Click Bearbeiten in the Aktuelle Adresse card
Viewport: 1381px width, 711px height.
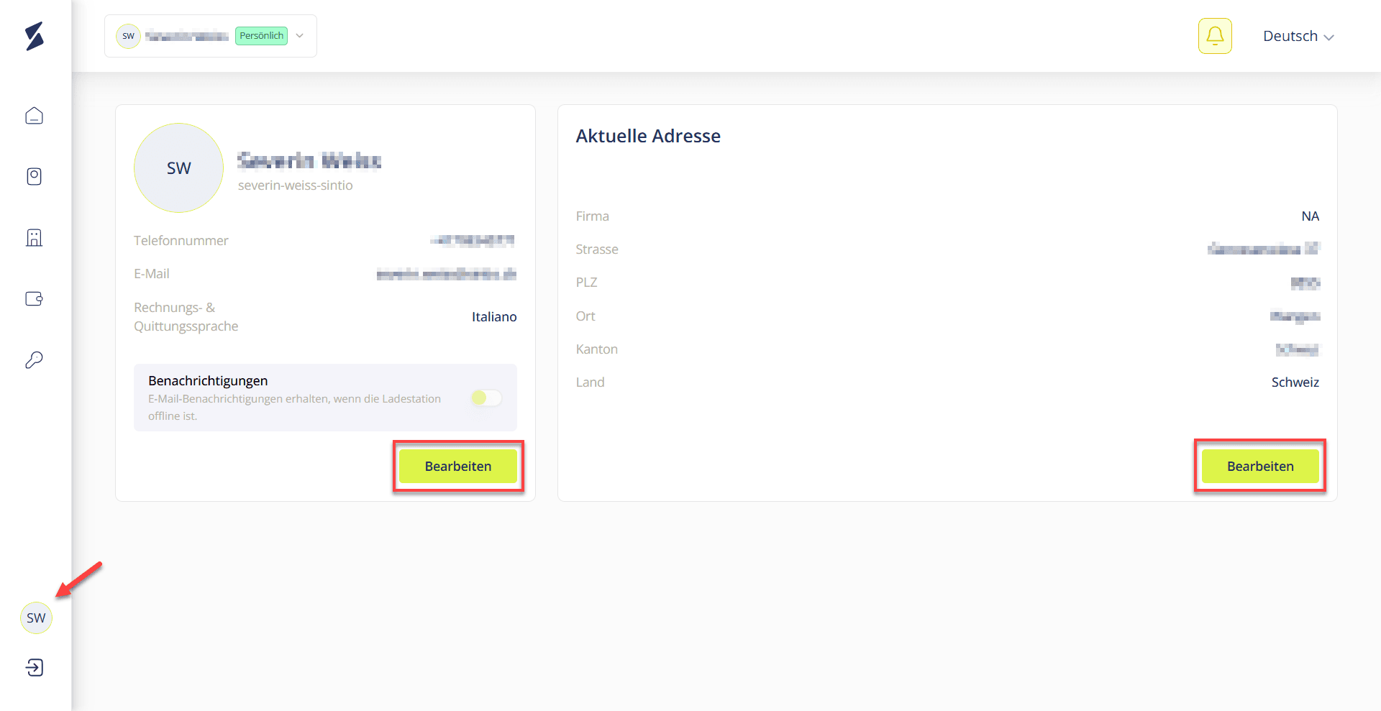tap(1260, 466)
